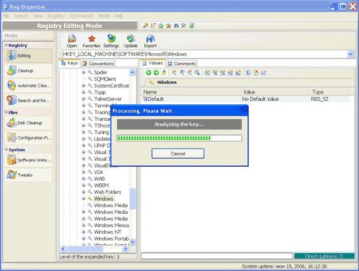Viewport: 359px width, 271px height.
Task: Open the Tweaks section
Action: (28, 175)
